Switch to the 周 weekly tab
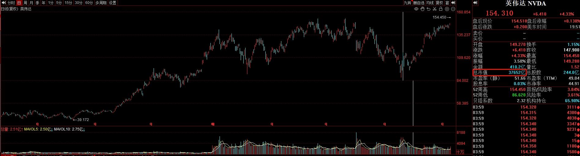 25,3
